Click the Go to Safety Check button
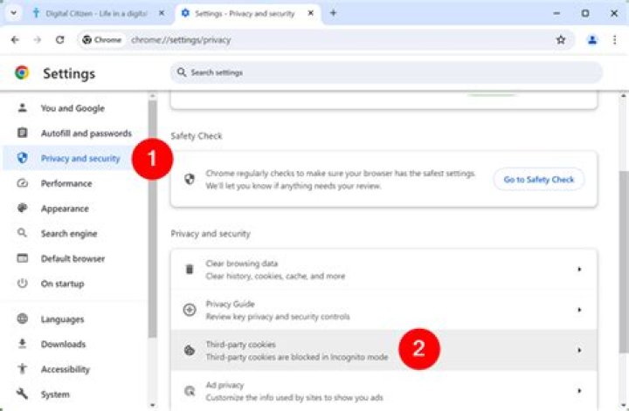 [538, 180]
